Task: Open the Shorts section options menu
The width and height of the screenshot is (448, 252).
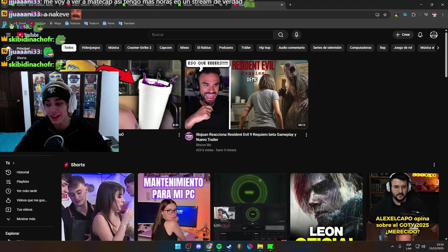Action: coord(434,165)
